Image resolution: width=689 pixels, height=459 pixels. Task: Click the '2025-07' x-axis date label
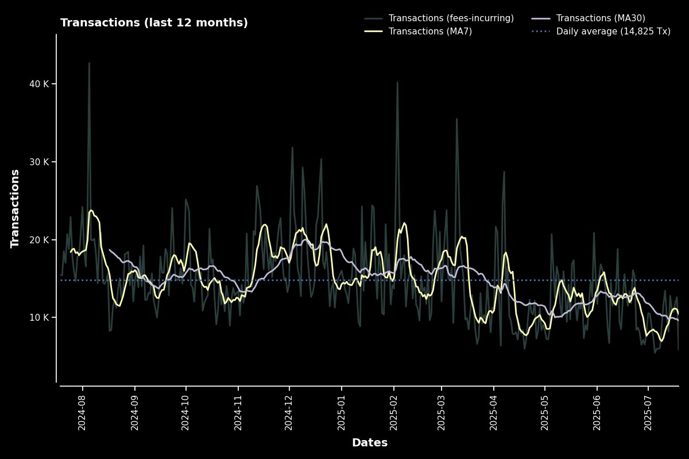coord(648,412)
